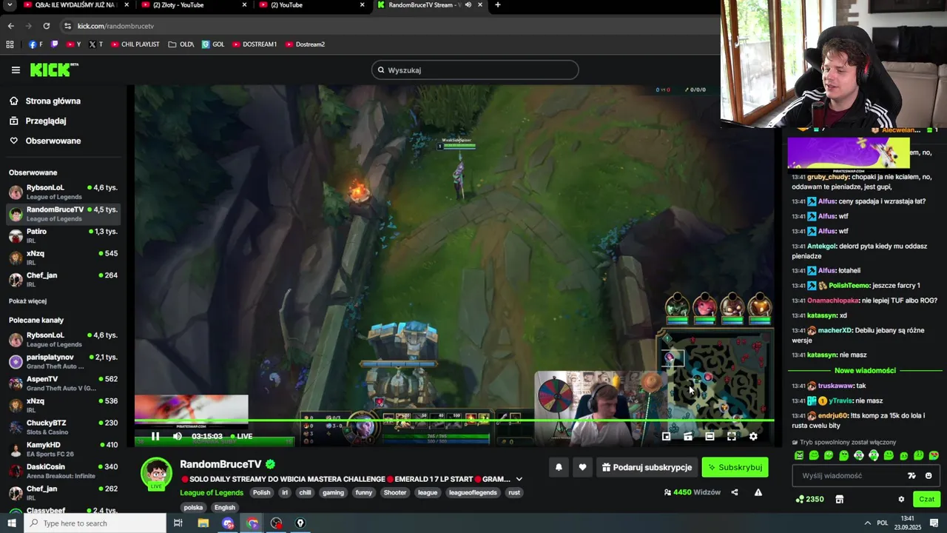Toggle notification bell for RandomBruceTV
Image resolution: width=947 pixels, height=533 pixels.
point(559,467)
